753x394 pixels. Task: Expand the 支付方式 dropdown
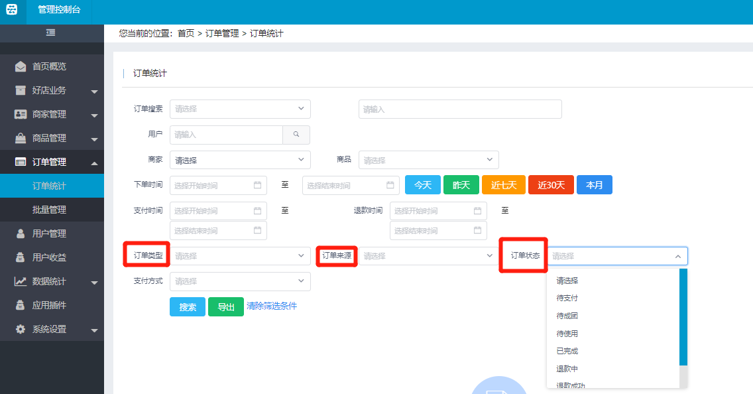pos(240,281)
